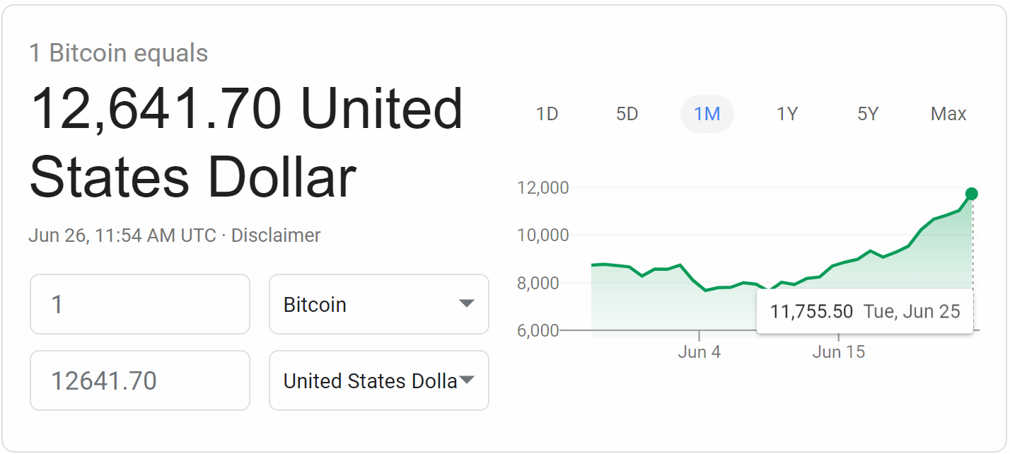The width and height of the screenshot is (1010, 454).
Task: Focus the 12641.70 dollar amount field
Action: 140,380
